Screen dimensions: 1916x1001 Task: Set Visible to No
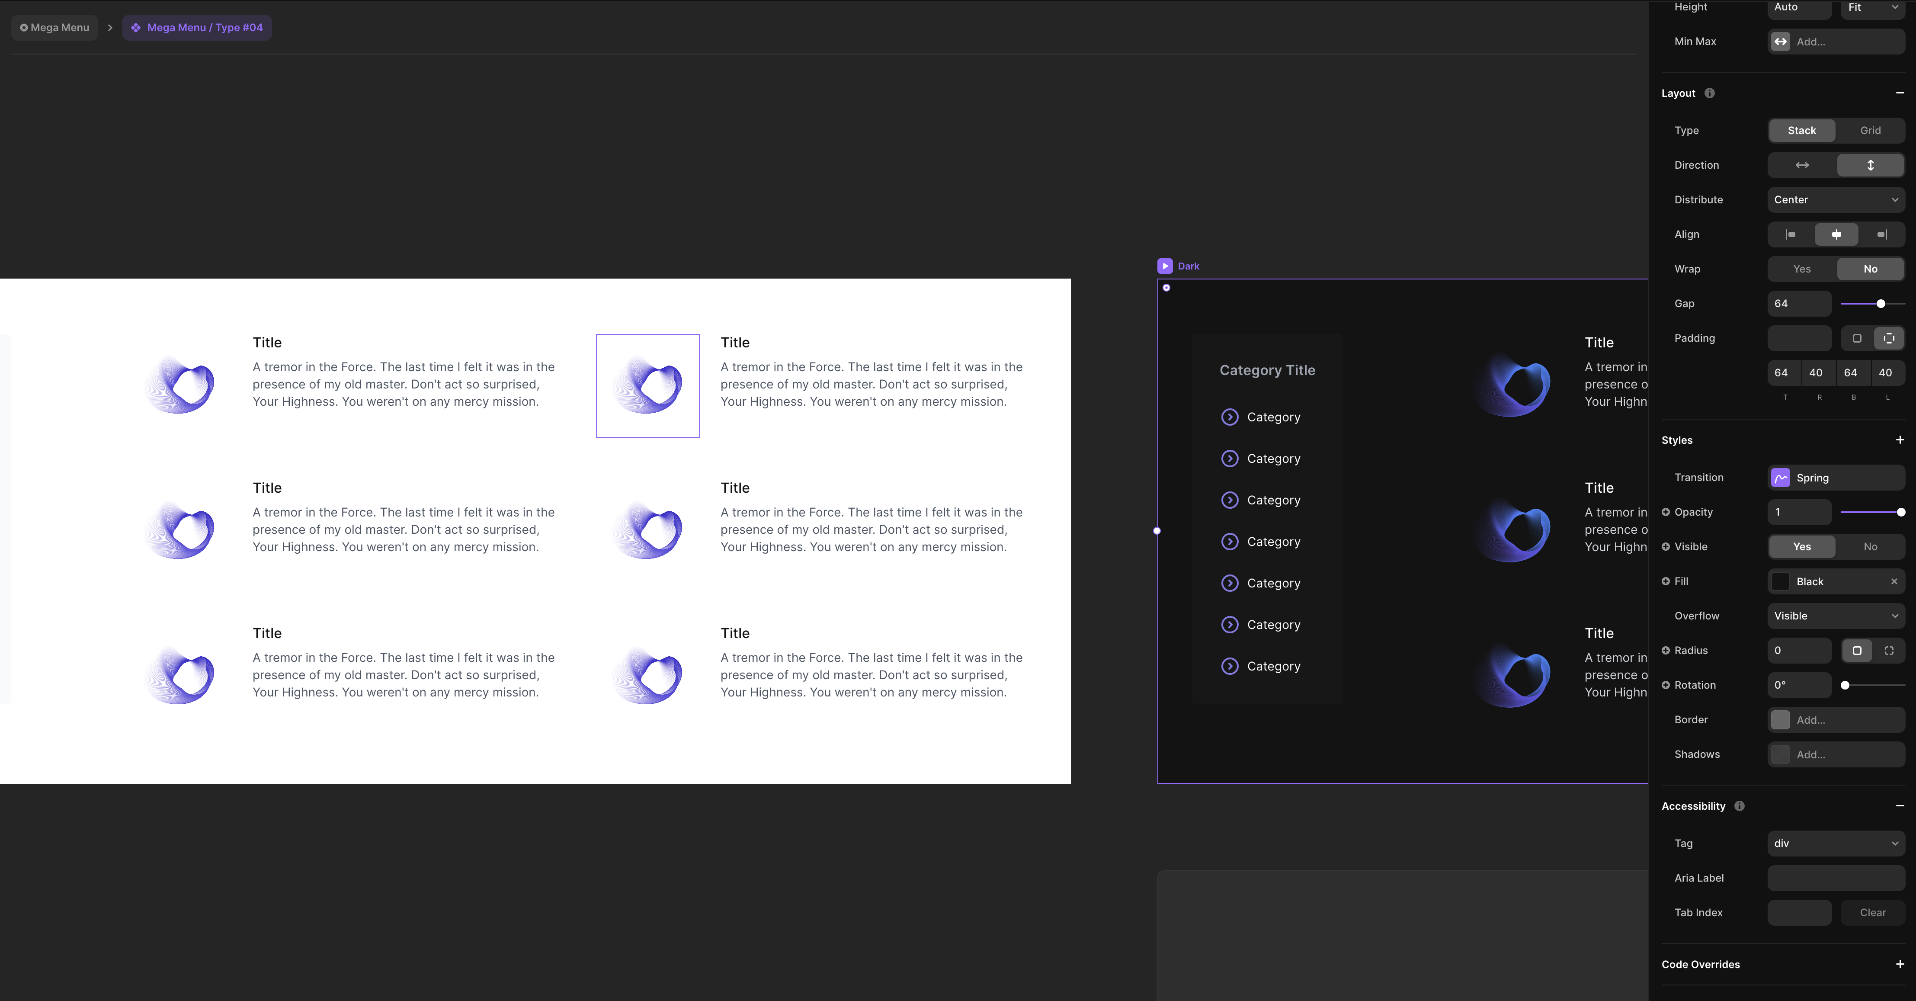[x=1870, y=547]
